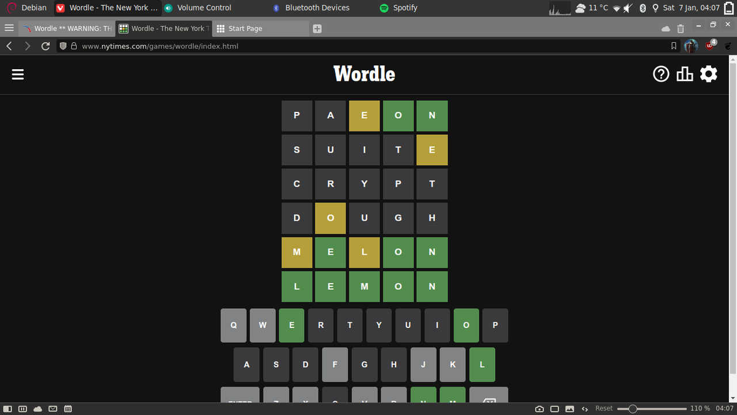Open the closed tabs trash can
737x415 pixels.
[x=681, y=28]
